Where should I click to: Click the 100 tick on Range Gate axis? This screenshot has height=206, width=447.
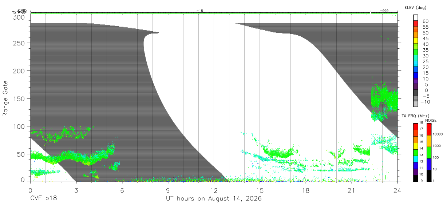pos(19,126)
